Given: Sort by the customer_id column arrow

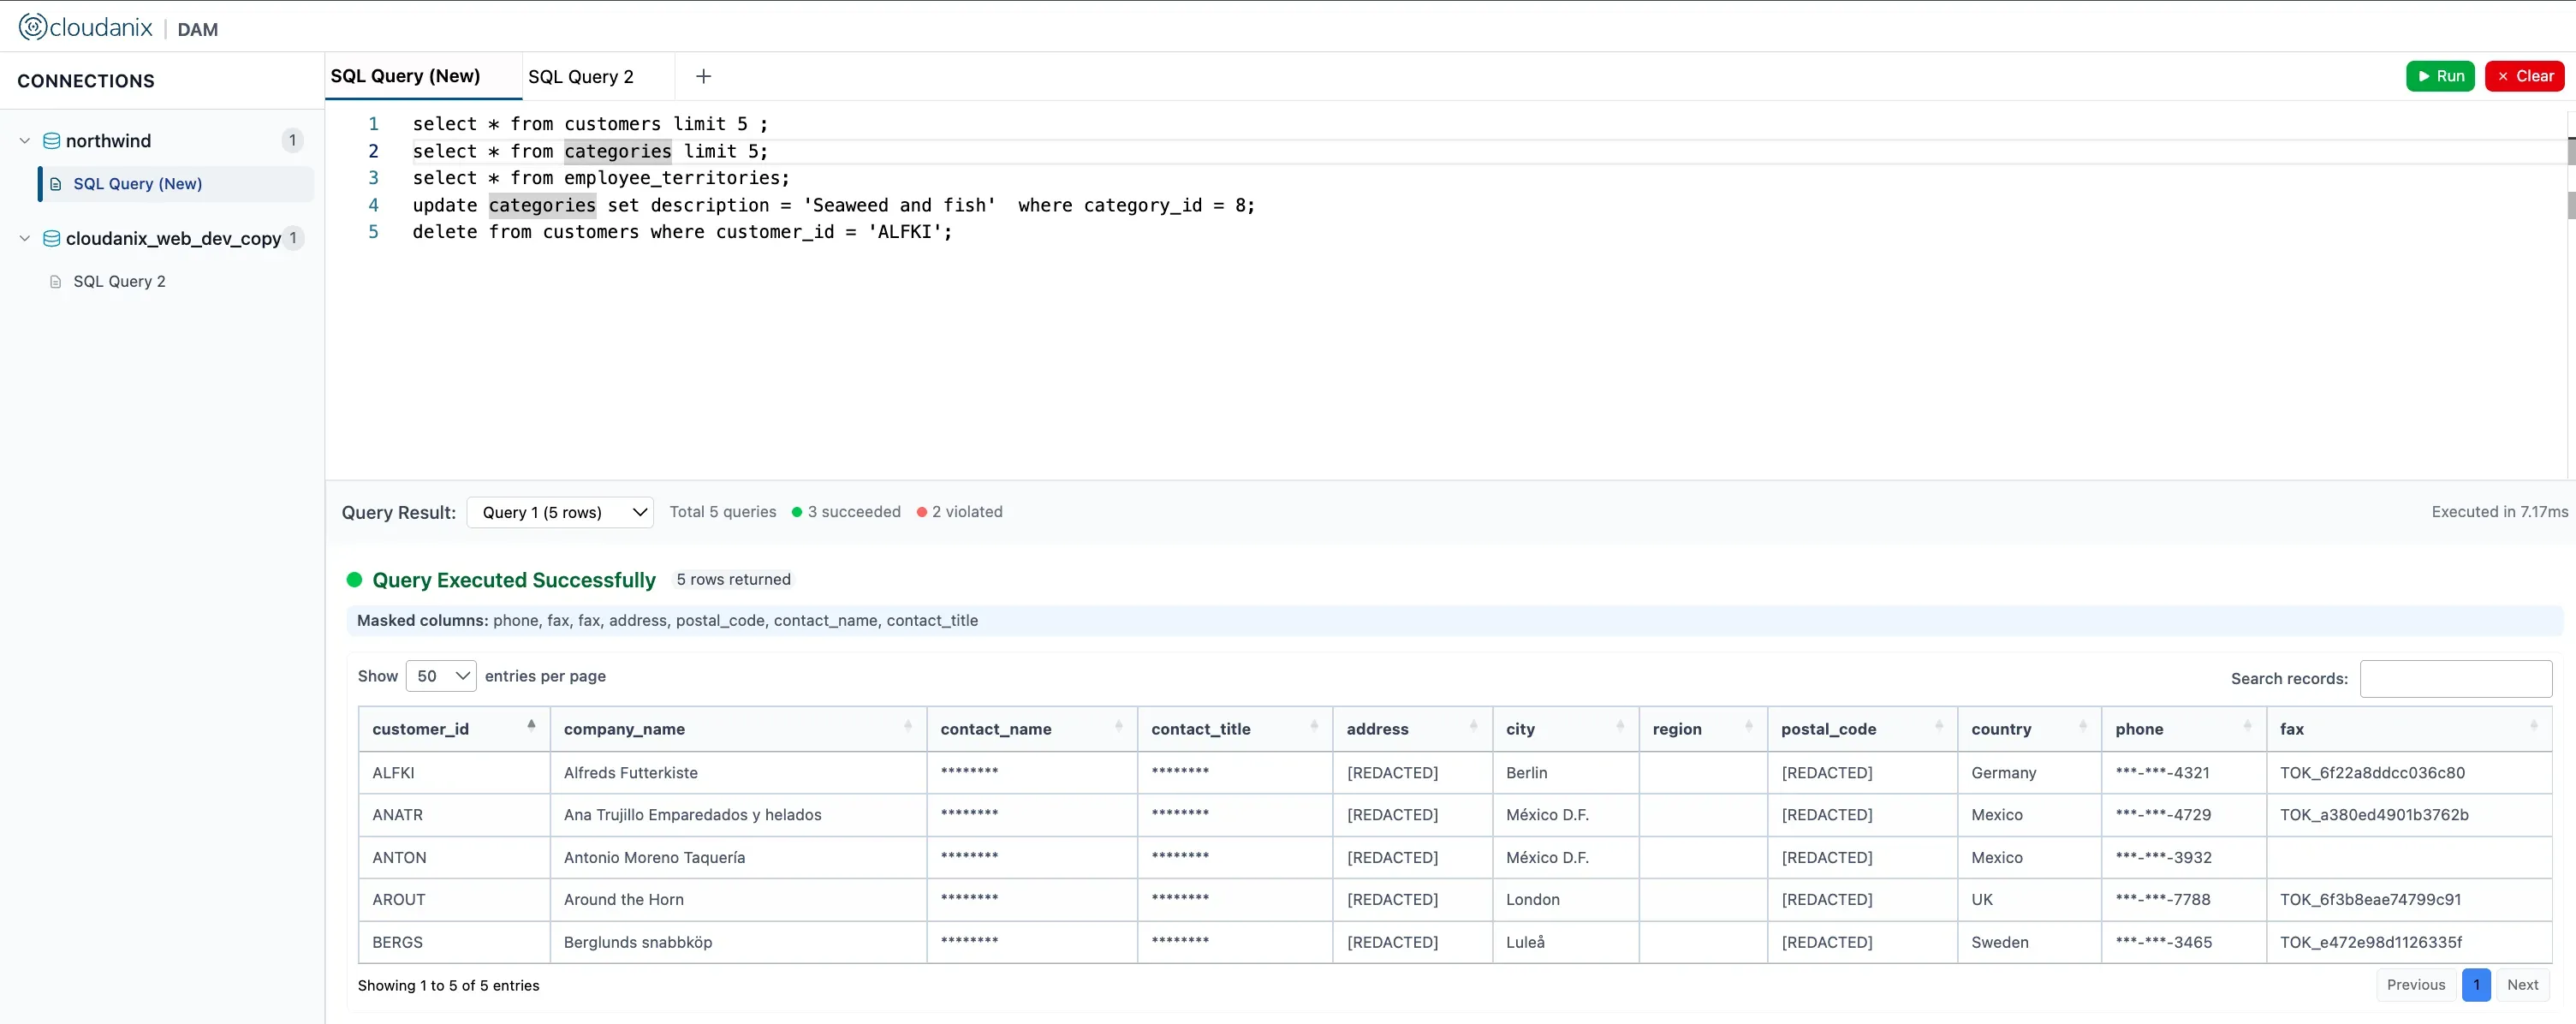Looking at the screenshot, I should pos(531,725).
